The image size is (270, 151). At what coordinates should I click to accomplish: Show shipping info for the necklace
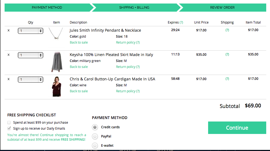pos(227,30)
